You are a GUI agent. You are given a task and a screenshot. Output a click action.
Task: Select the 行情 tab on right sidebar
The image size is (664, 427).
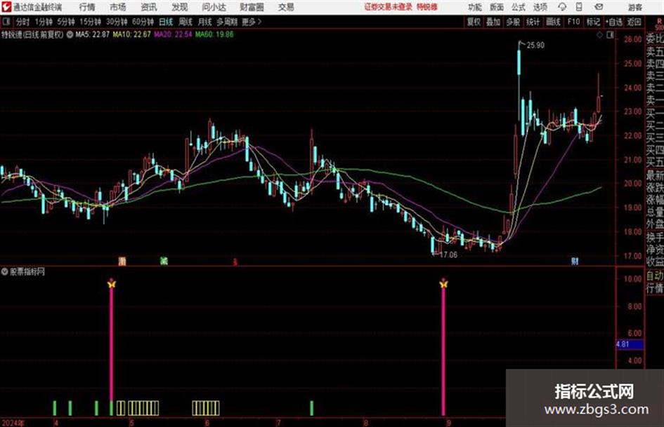(x=655, y=288)
